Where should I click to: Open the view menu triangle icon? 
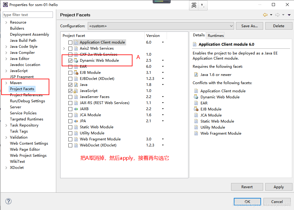pyautogui.click(x=289, y=15)
